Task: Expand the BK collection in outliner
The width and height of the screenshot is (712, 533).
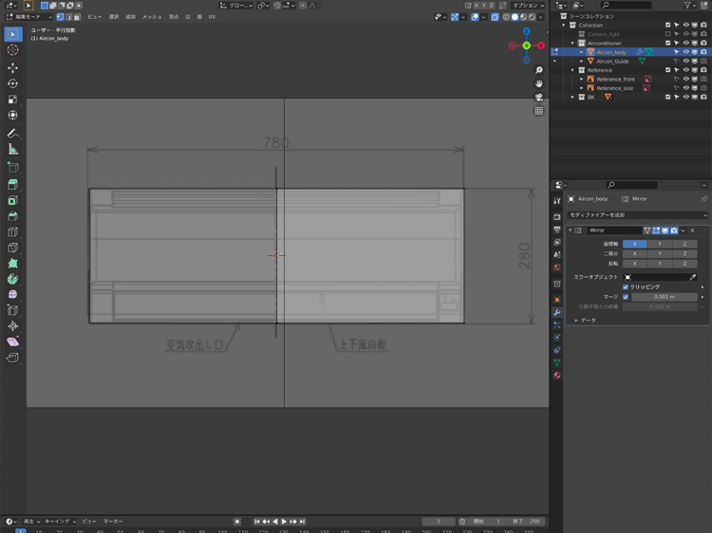Action: tap(571, 97)
